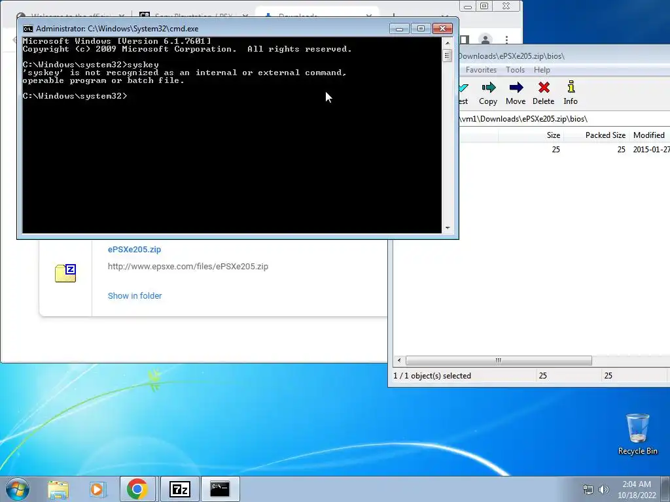Click the Move arrow icon in 7-Zip

(x=516, y=88)
